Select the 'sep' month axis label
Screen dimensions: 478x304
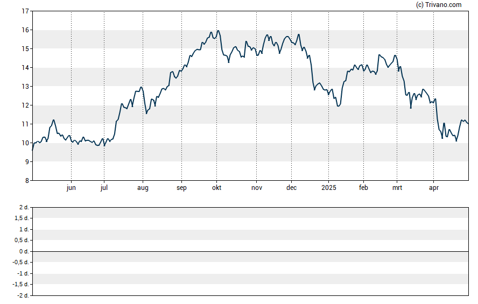click(181, 188)
